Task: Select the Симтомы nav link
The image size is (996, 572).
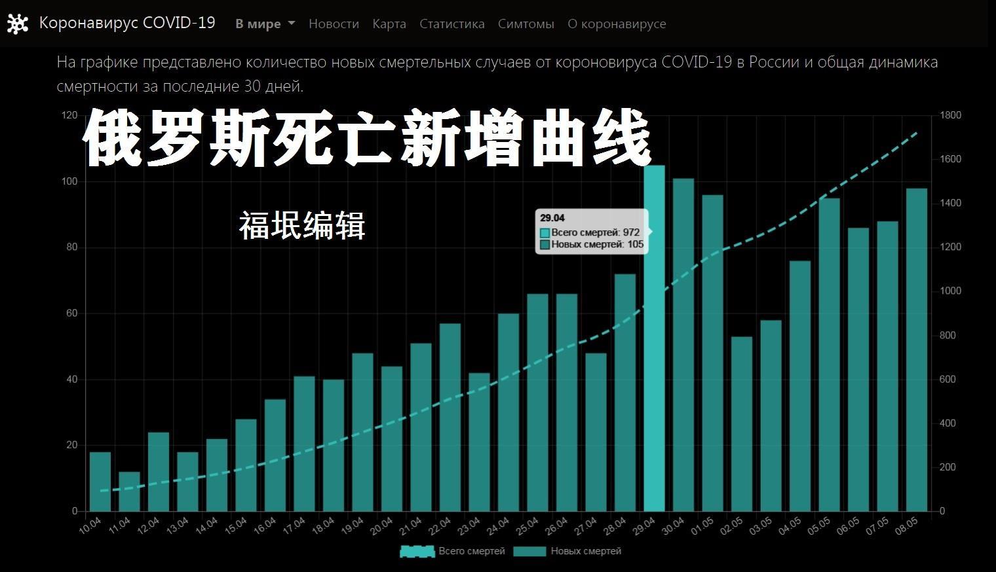Action: [526, 24]
